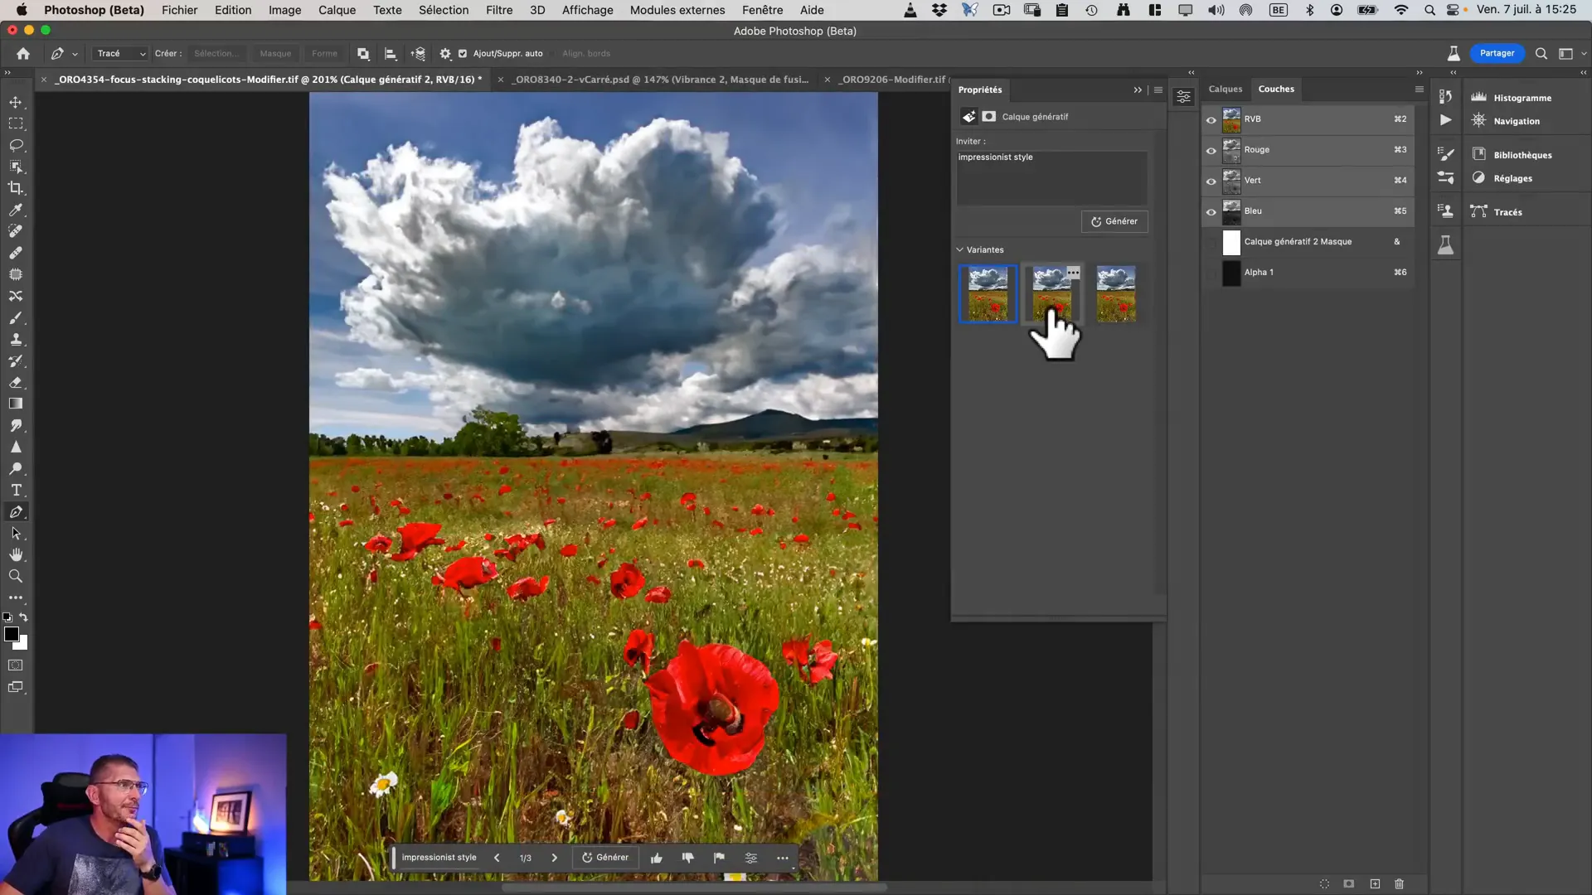This screenshot has width=1592, height=895.
Task: Collapse the Variantes section
Action: pyautogui.click(x=960, y=249)
